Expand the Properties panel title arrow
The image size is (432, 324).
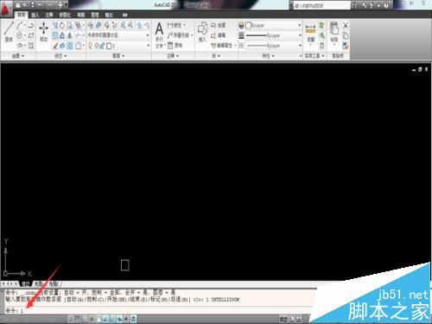(x=273, y=56)
